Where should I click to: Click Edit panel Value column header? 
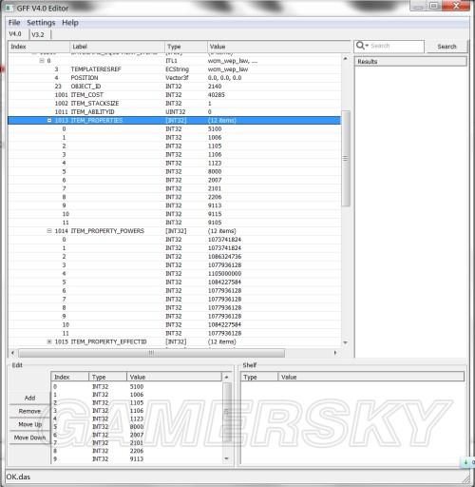click(x=174, y=377)
